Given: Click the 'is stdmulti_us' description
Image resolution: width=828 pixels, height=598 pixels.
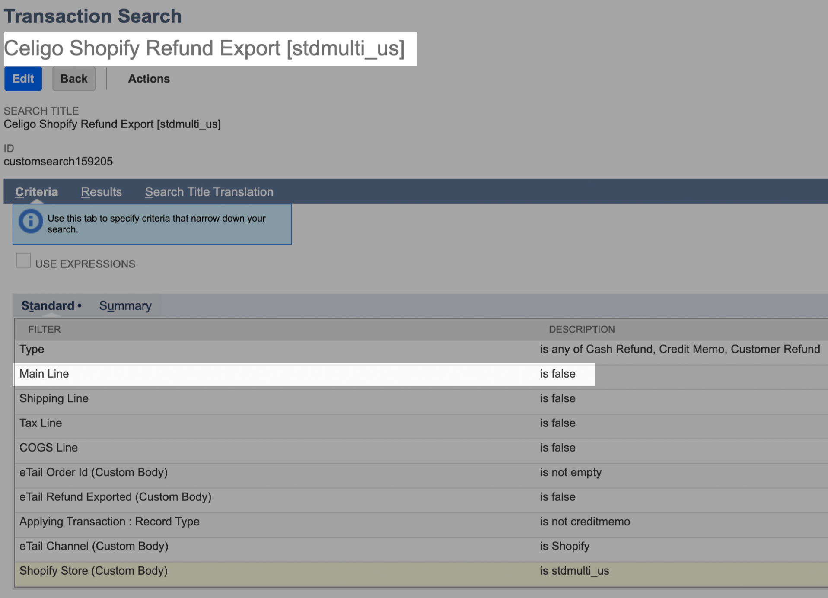Looking at the screenshot, I should (x=574, y=571).
